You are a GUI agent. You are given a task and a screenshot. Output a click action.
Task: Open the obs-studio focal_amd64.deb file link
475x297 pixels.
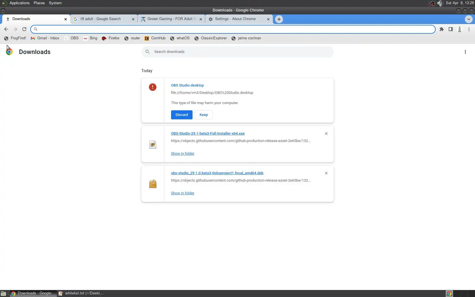tap(217, 173)
